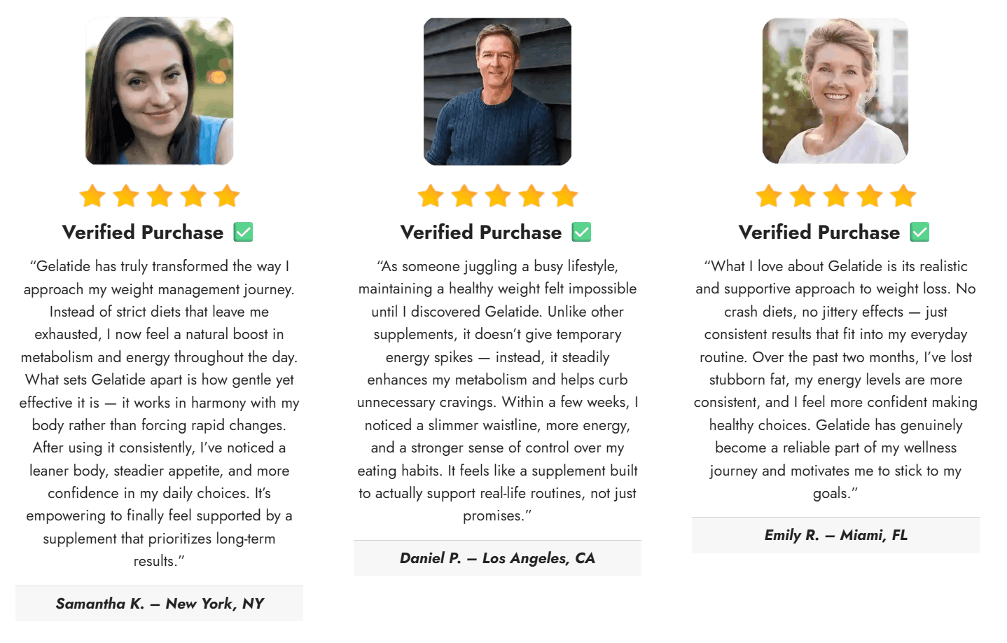
Task: Click the green checkmark beside Samantha's Verified Purchase
Action: click(x=243, y=232)
